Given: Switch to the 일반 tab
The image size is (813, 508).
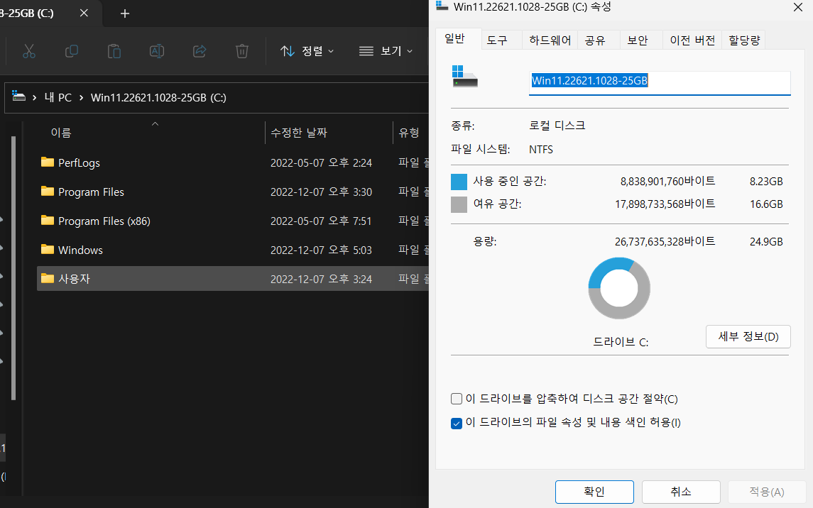Looking at the screenshot, I should pyautogui.click(x=454, y=39).
